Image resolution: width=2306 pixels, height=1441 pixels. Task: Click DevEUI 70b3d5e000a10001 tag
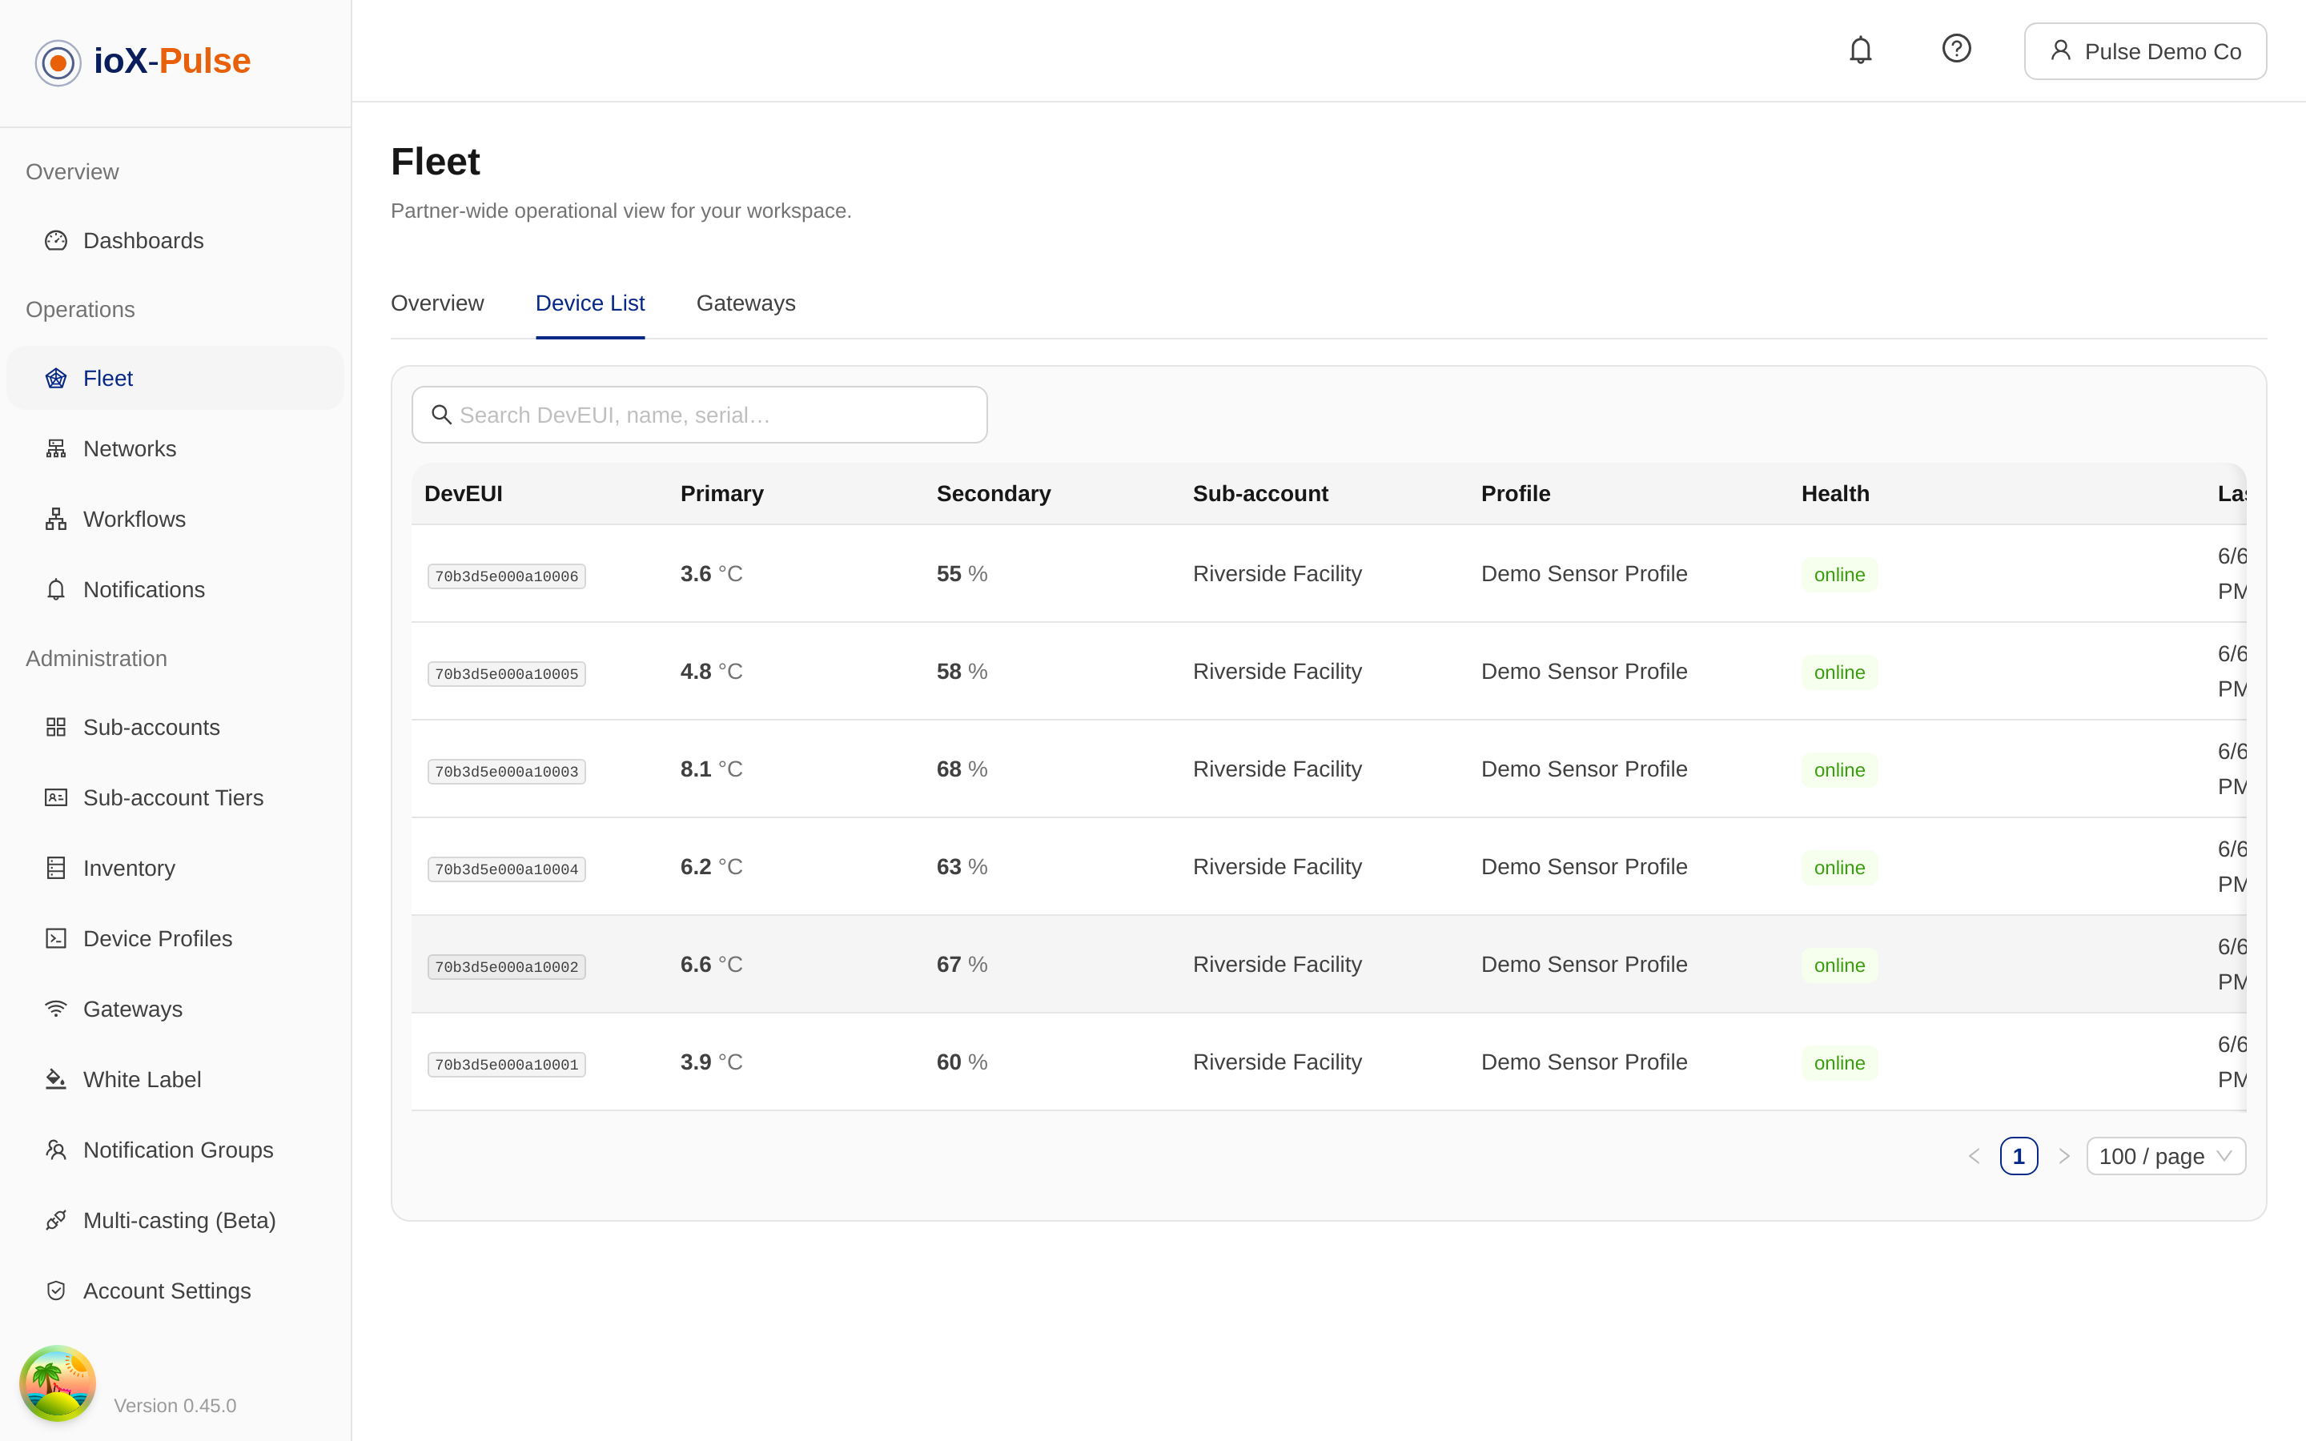(506, 1065)
